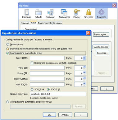Open the Schede options category
This screenshot has width=118, height=120.
(x=38, y=14)
